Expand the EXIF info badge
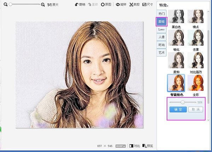Image resolution: width=212 pixels, height=152 pixels. pyautogui.click(x=122, y=146)
